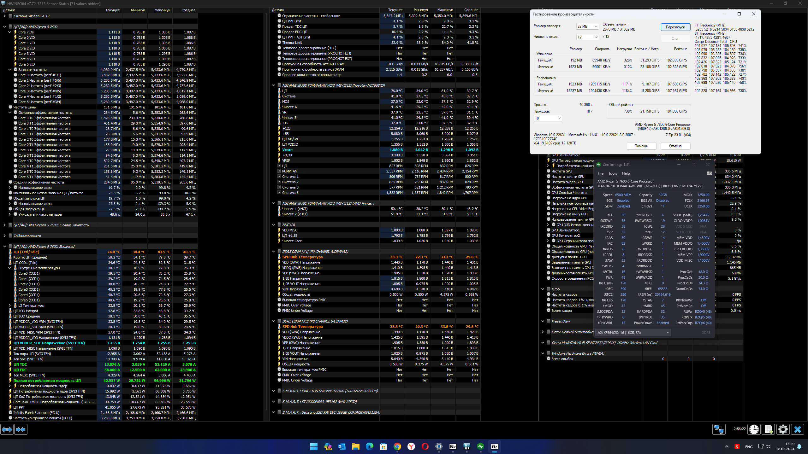
Task: Click the shrink columns inward arrows icon
Action: [x=21, y=429]
